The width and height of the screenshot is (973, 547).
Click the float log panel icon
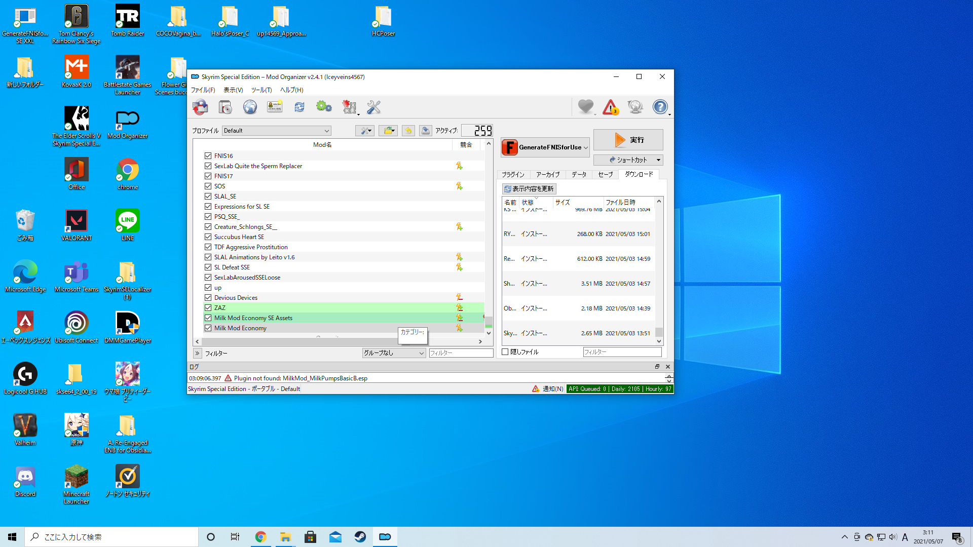pos(657,367)
